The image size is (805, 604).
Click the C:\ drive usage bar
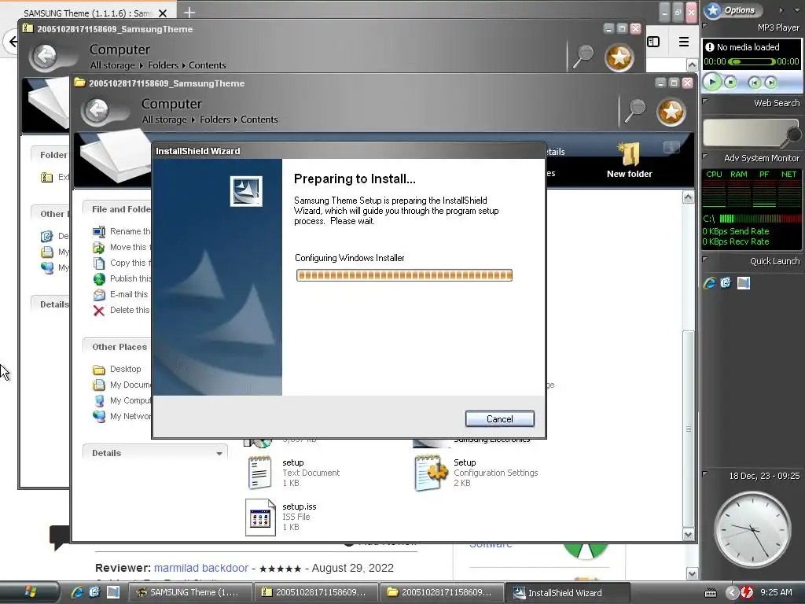(x=760, y=219)
